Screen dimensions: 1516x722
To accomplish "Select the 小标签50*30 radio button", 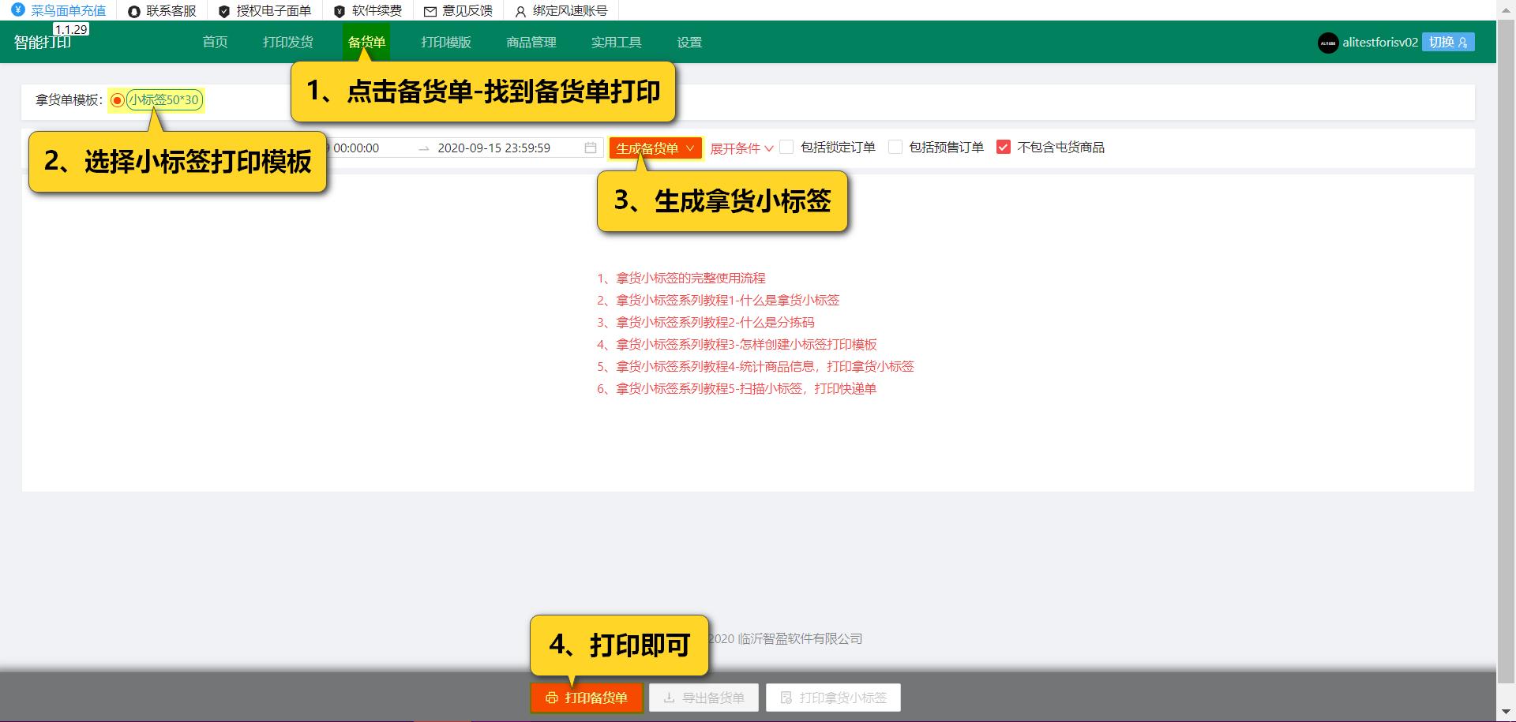I will (116, 100).
